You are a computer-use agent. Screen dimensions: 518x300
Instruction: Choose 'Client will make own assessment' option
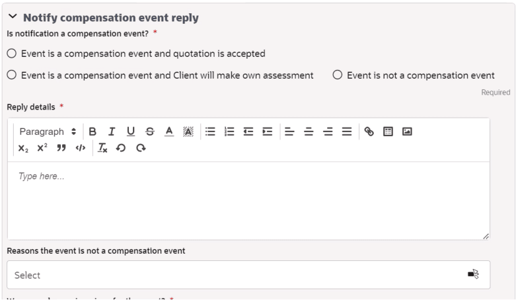click(12, 75)
